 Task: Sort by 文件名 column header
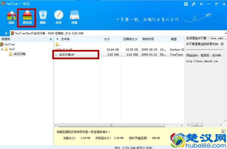point(65,39)
